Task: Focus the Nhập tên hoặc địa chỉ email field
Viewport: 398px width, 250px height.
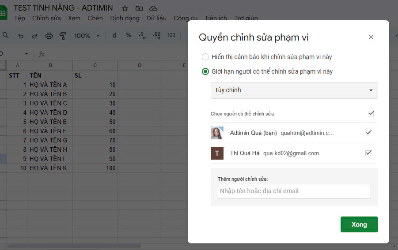Action: [x=294, y=191]
